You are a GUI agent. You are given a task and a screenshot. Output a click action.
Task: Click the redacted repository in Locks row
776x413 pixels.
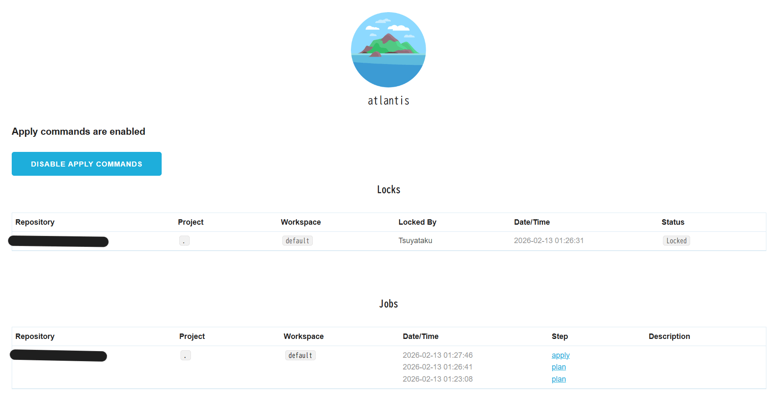point(58,241)
